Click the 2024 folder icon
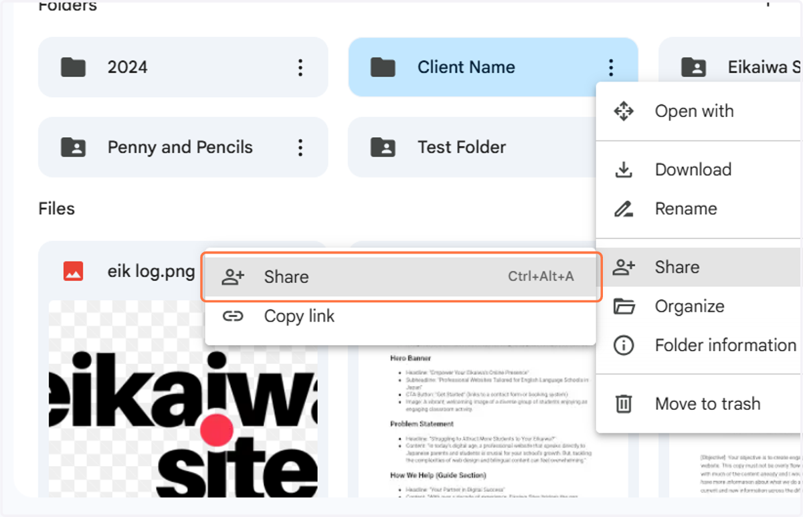The image size is (803, 517). pyautogui.click(x=74, y=67)
